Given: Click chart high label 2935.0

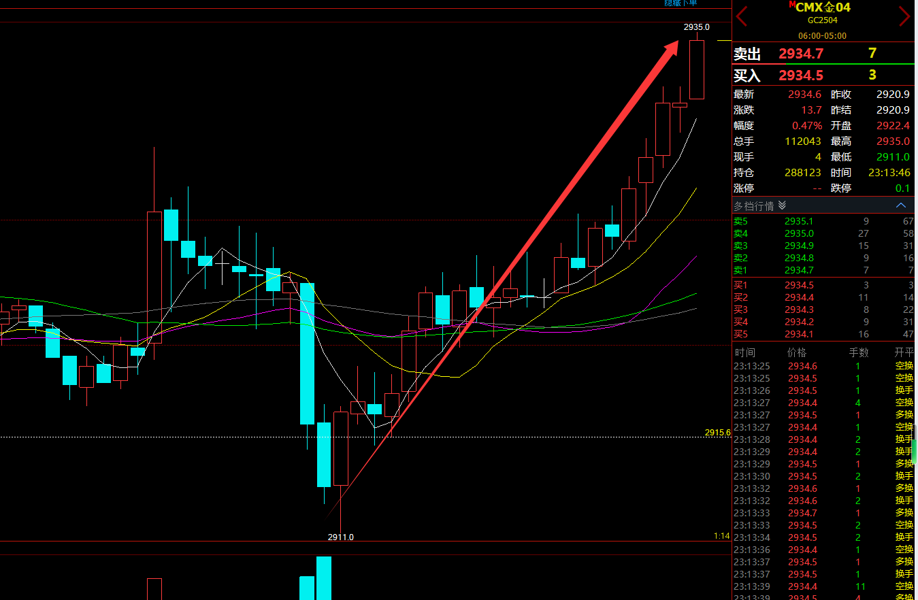Looking at the screenshot, I should click(697, 27).
